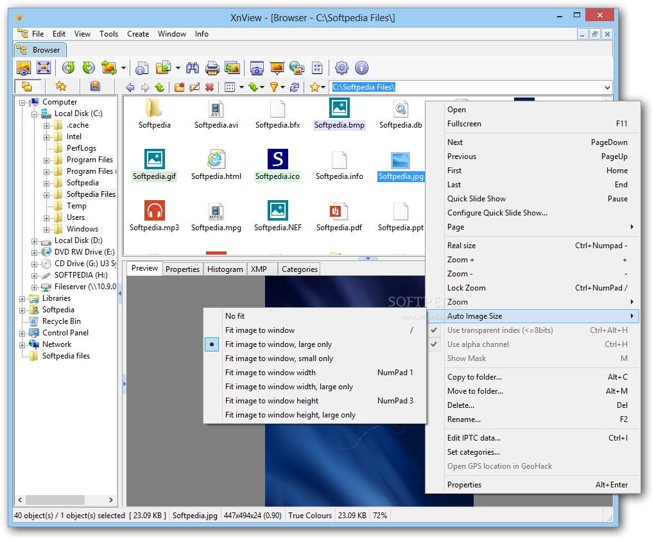
Task: Select 'Fit image to window, small only'
Action: click(x=315, y=359)
